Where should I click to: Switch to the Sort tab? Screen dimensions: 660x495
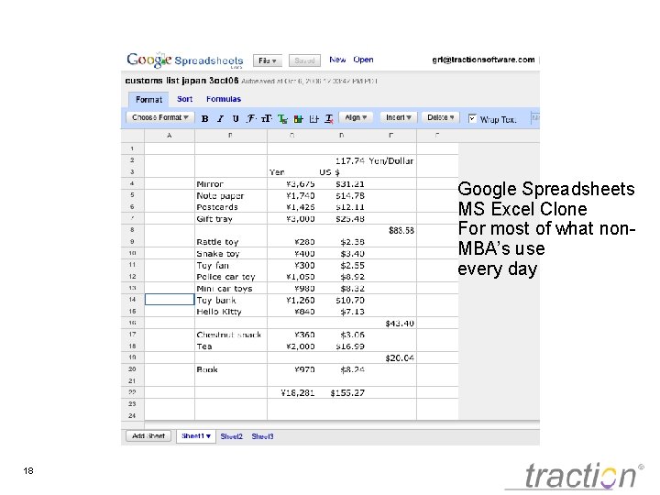(184, 99)
